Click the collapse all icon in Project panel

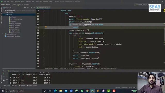click(x=28, y=8)
